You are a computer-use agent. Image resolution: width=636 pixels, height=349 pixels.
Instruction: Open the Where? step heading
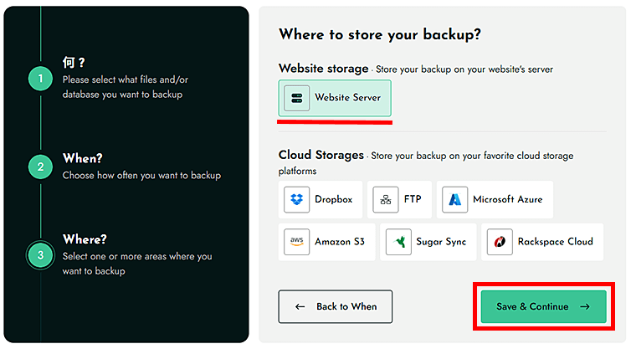point(85,239)
